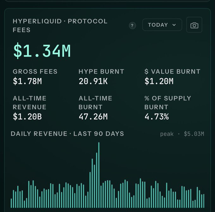Image resolution: width=215 pixels, height=212 pixels.
Task: Click the Hyperliquid Protocol Fees title
Action: pos(60,26)
